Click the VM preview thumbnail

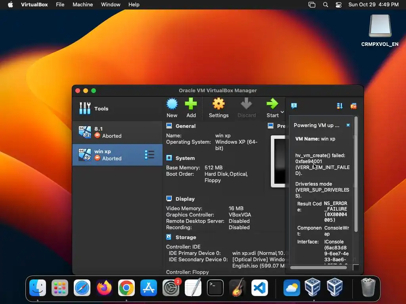click(x=278, y=161)
